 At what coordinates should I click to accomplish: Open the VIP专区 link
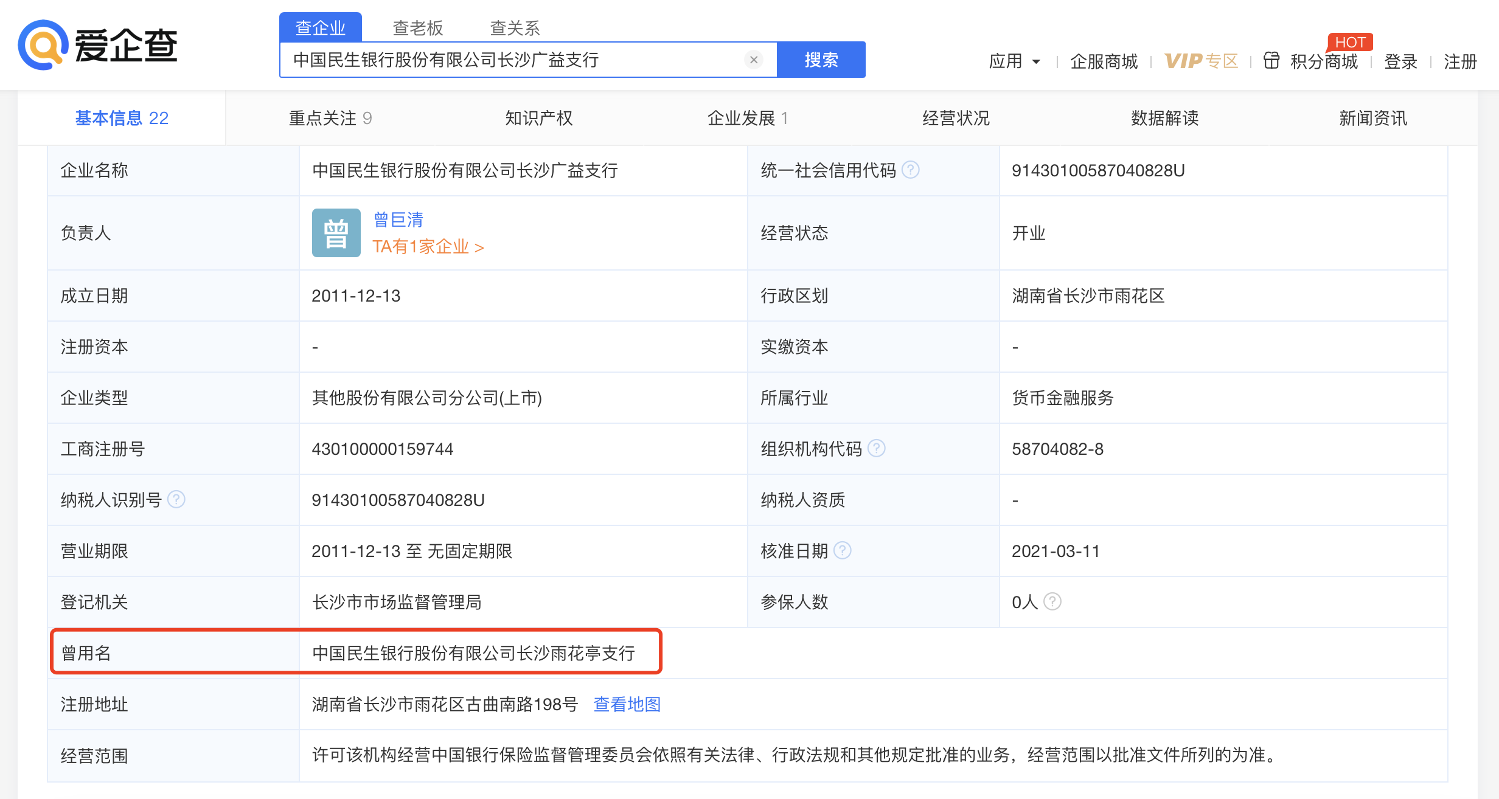pos(1201,61)
